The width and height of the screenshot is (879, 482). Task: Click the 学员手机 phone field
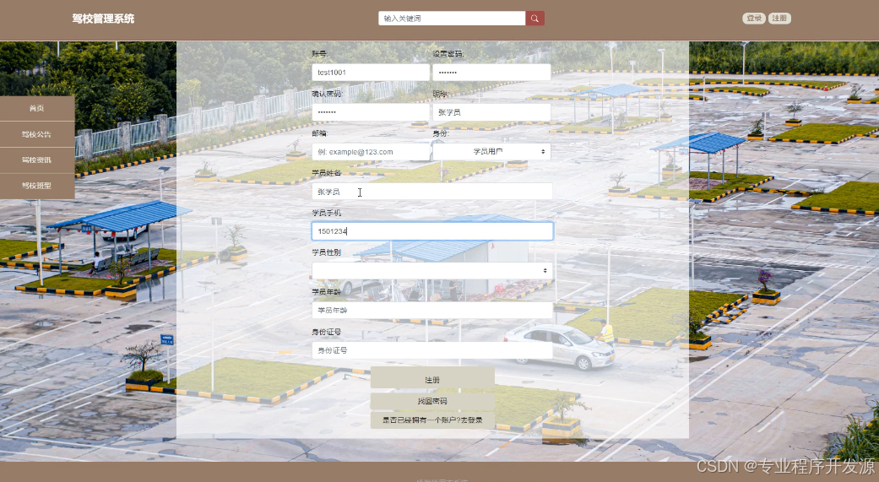pyautogui.click(x=432, y=231)
